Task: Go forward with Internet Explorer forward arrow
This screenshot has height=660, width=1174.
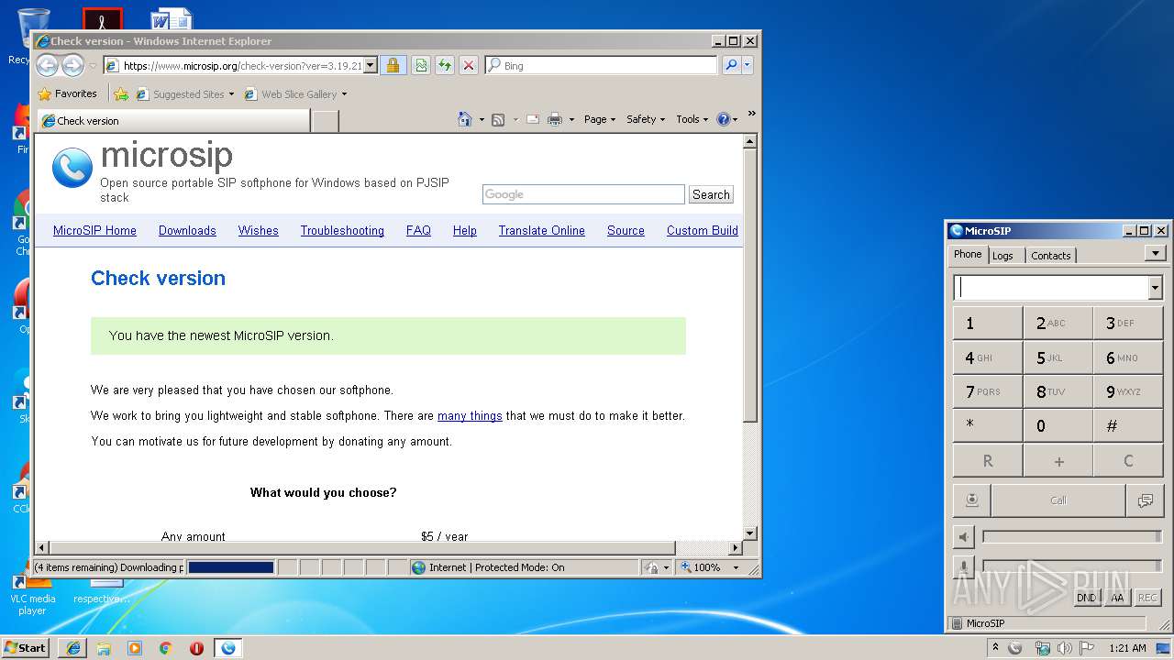Action: tap(72, 65)
